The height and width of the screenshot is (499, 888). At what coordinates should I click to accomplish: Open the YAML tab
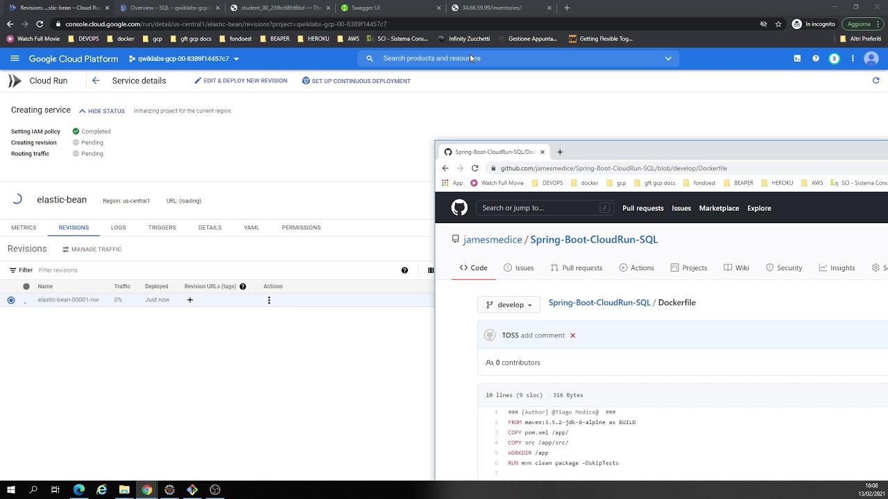pos(251,227)
